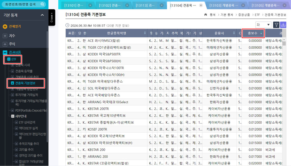Collapse the 기본 통계 panel chevron
Screen dimensions: 291x166
pos(42,15)
